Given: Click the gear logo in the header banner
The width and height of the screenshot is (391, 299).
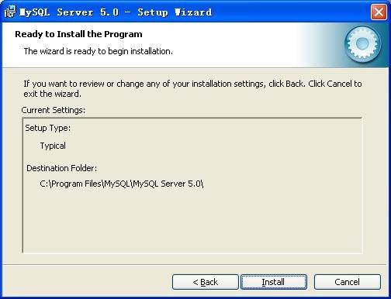Looking at the screenshot, I should tap(362, 44).
